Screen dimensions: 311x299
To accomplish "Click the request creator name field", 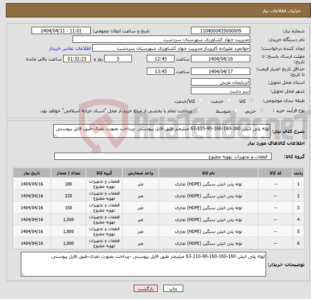I will 171,48.
